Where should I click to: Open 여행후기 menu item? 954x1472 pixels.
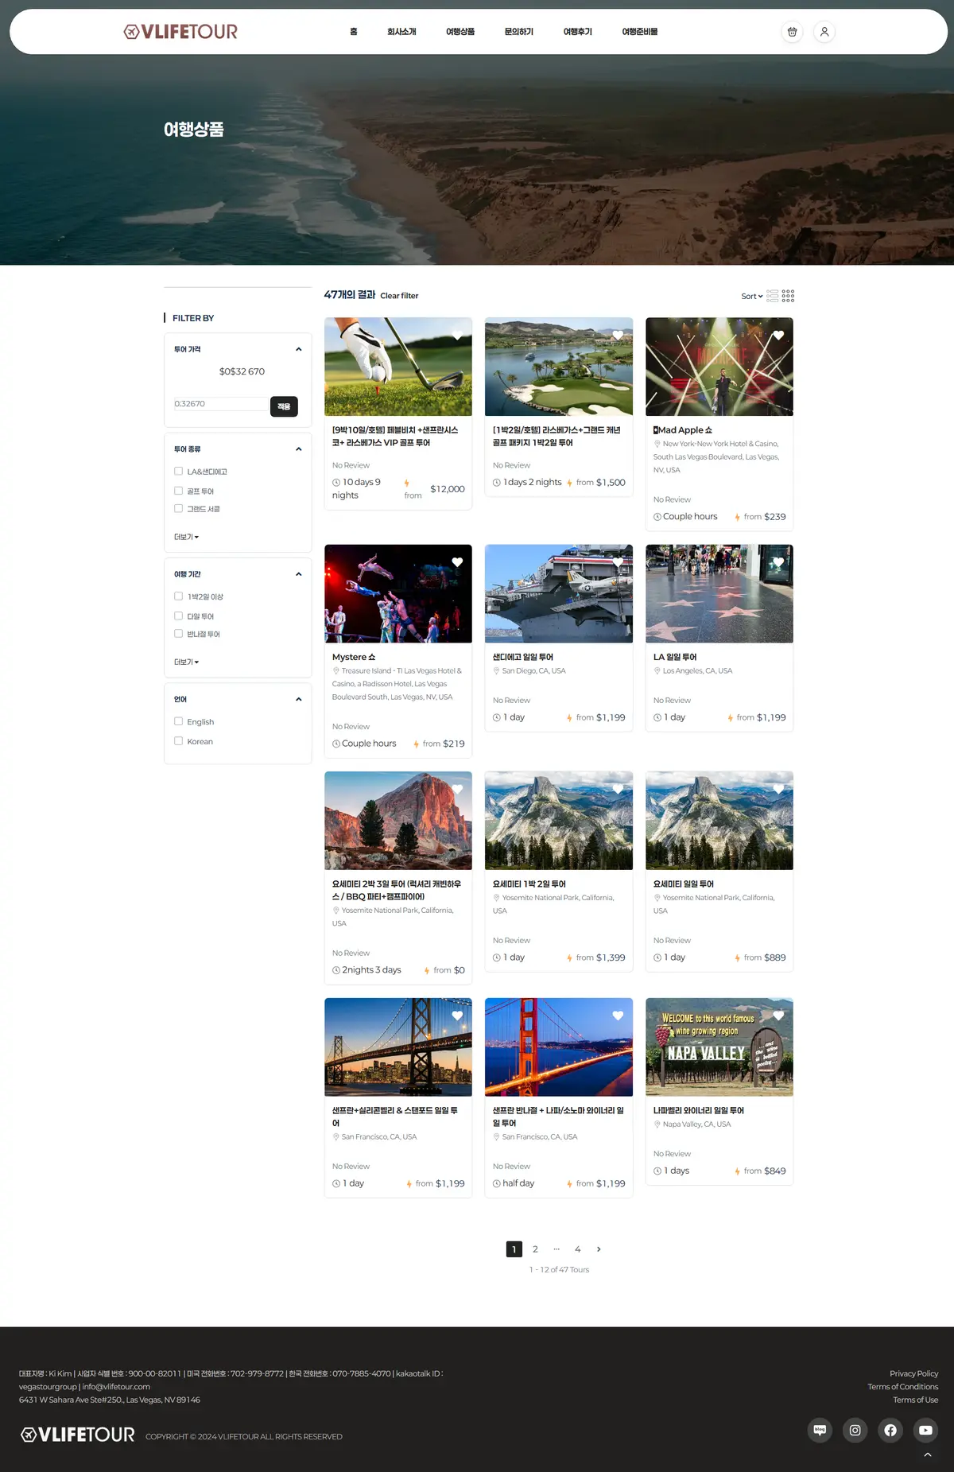[x=578, y=32]
